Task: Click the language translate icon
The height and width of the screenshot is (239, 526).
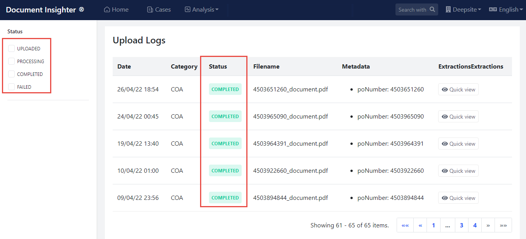Action: coord(493,10)
